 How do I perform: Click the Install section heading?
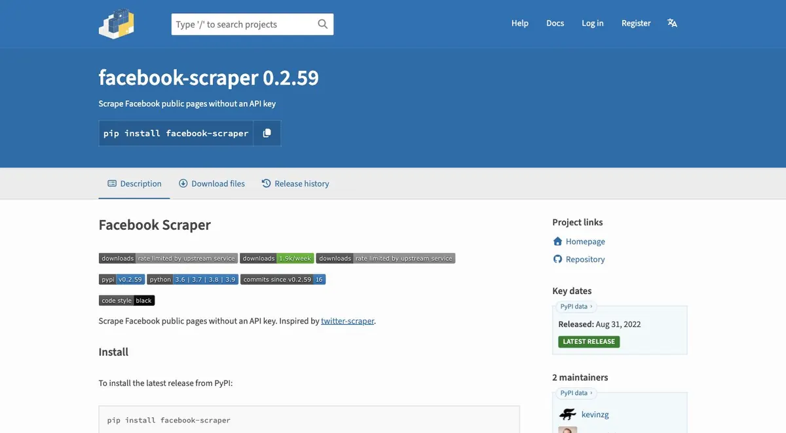[113, 352]
